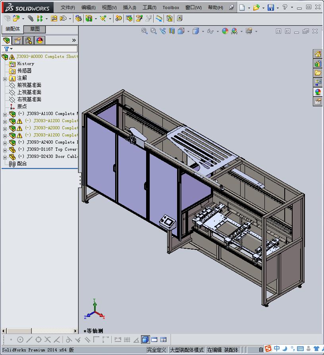Screen dimensions: 324x355
Task: Select the 前视基准面 front plane item
Action: click(29, 85)
